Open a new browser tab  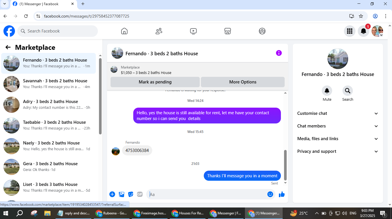(83, 4)
